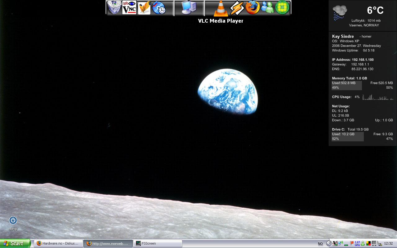Click the NO language bar indicator

pos(320,244)
